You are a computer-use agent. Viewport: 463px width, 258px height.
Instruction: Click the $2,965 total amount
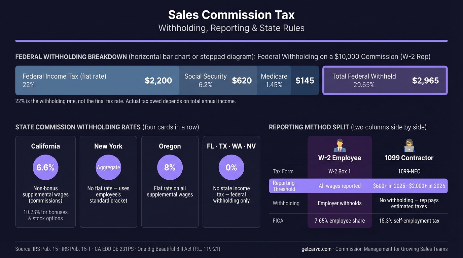(x=425, y=81)
